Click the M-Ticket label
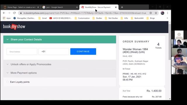Image resolution: width=187 pixels, height=105 pixels. (x=126, y=69)
